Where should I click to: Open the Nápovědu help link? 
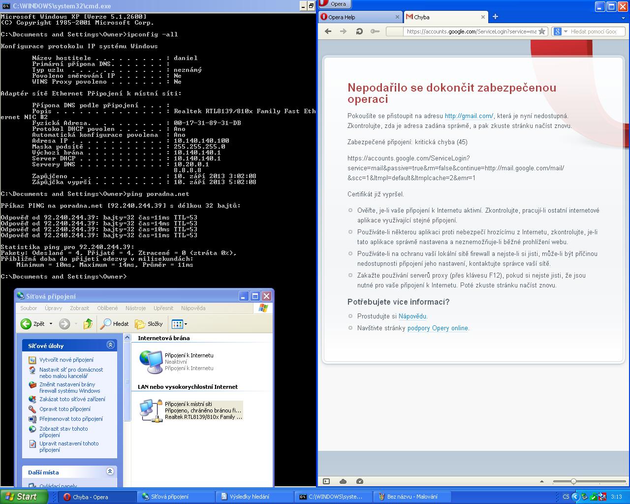pos(412,316)
